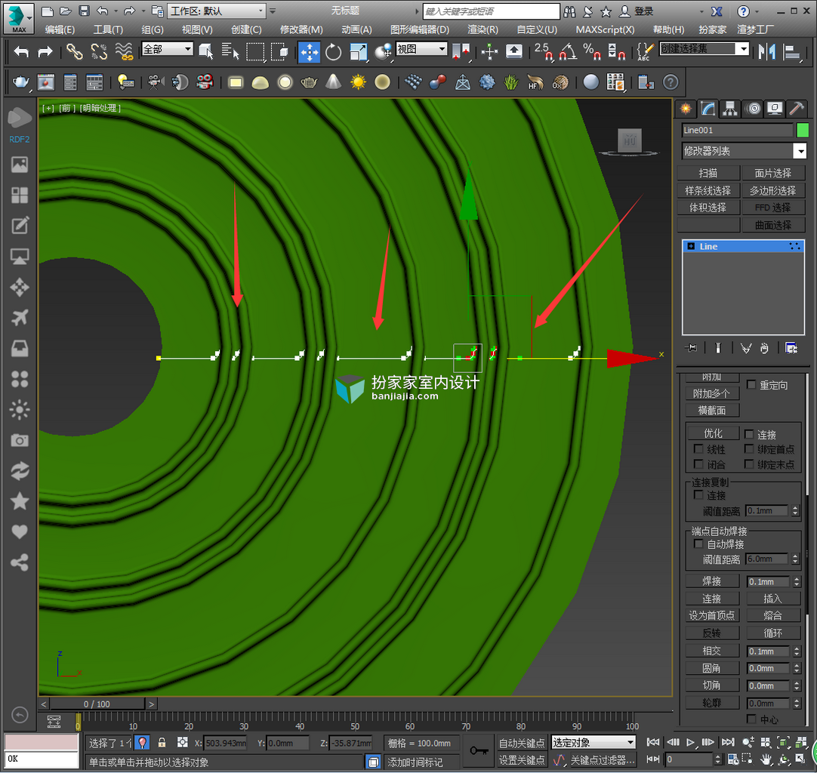Open the 全部 selection filter dropdown
This screenshot has width=817, height=773.
click(x=168, y=50)
